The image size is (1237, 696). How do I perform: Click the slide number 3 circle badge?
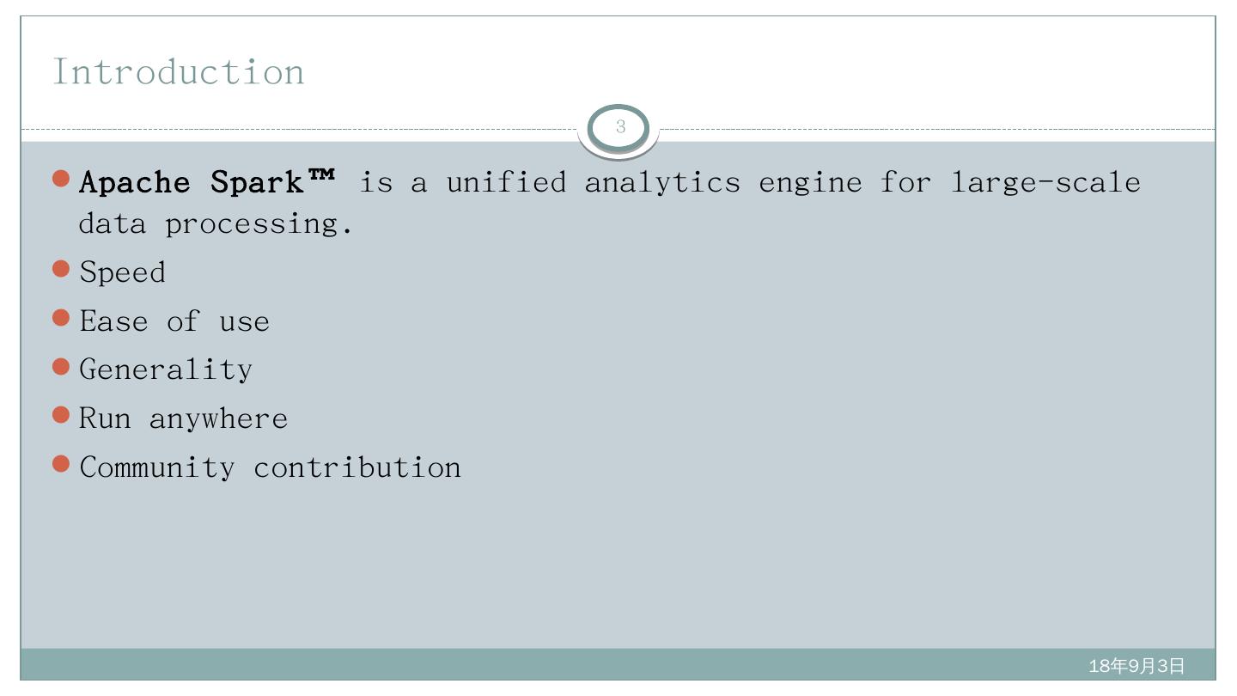pos(619,128)
